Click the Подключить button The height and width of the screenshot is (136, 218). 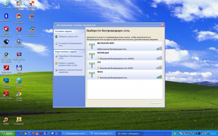pos(156,103)
